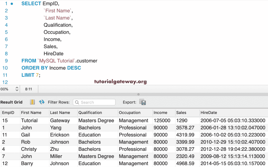Click the `Last Name` identifier in the editor

(58, 18)
